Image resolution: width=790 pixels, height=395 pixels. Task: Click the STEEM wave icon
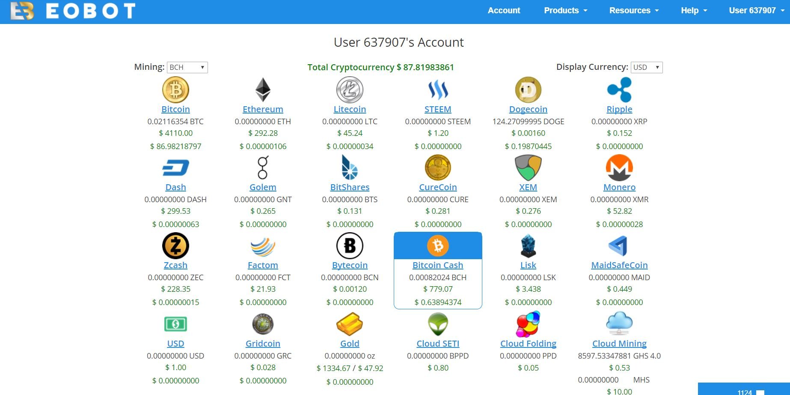click(x=438, y=90)
